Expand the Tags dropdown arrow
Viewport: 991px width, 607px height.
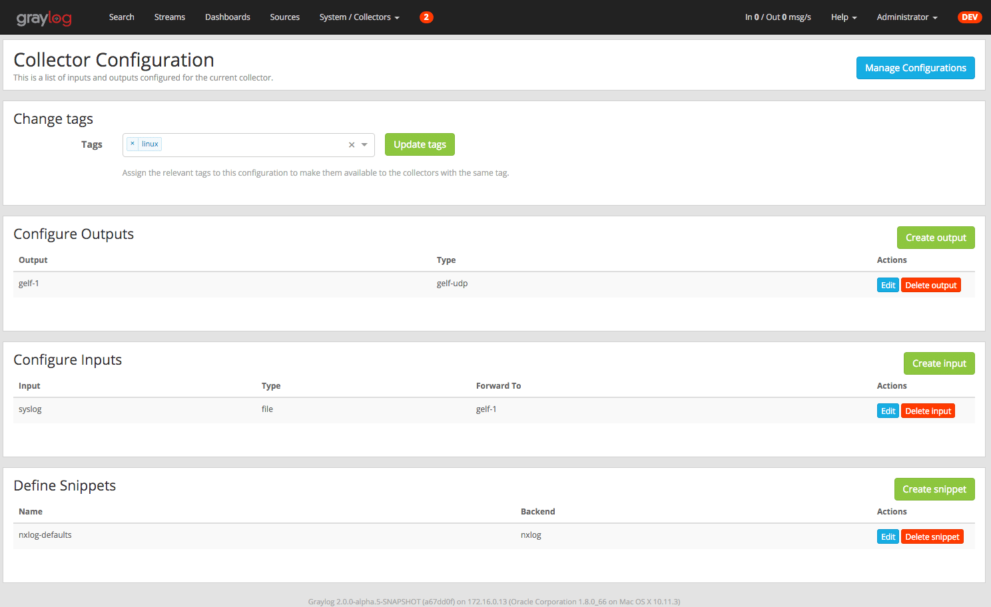coord(364,145)
